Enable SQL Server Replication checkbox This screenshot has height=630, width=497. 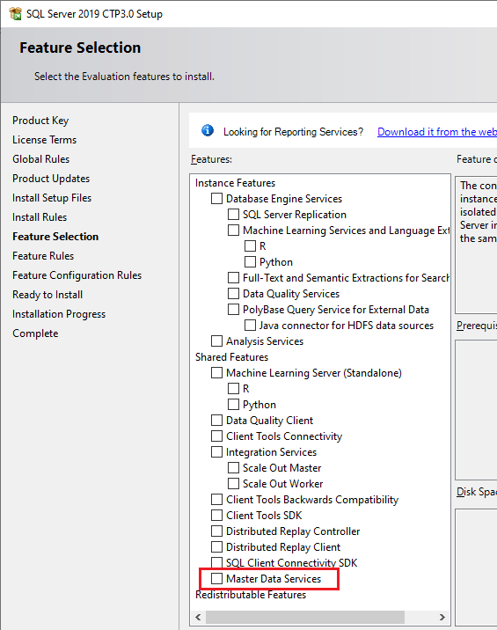point(233,214)
